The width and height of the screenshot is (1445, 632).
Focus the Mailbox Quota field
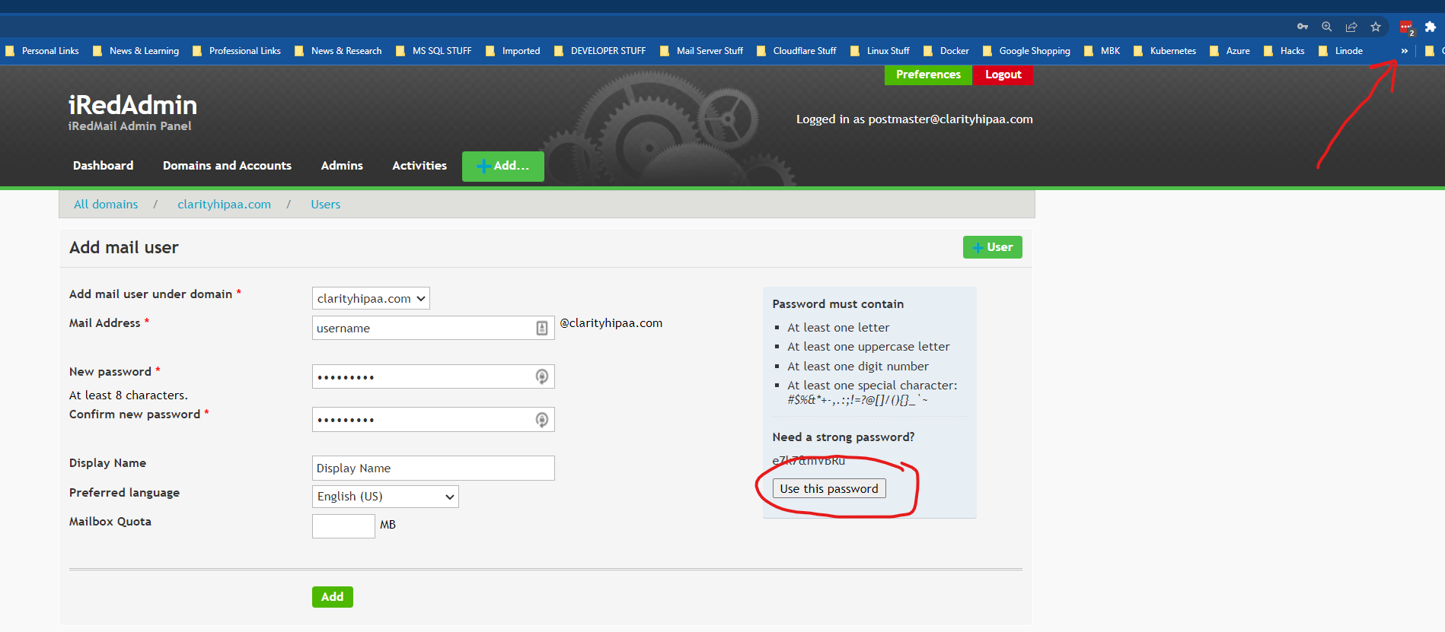pos(343,526)
